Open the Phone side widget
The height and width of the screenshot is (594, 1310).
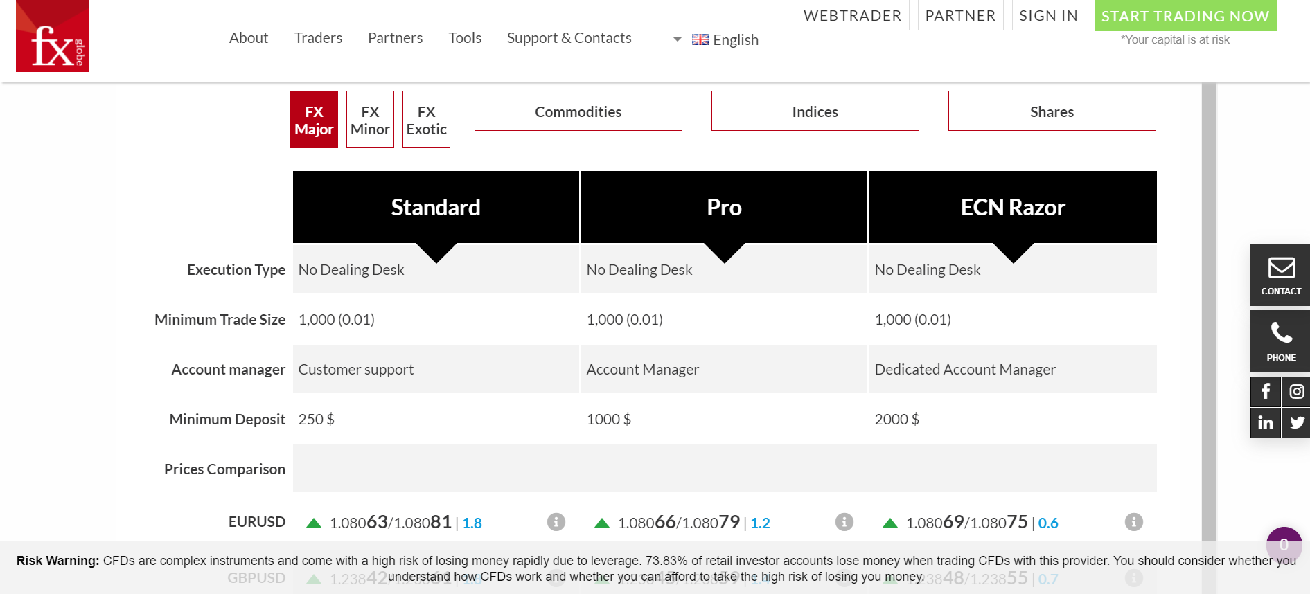(x=1280, y=341)
